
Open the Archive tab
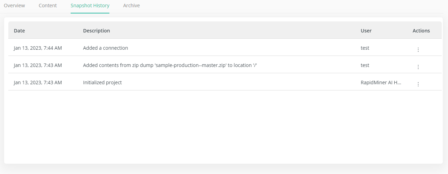[132, 6]
